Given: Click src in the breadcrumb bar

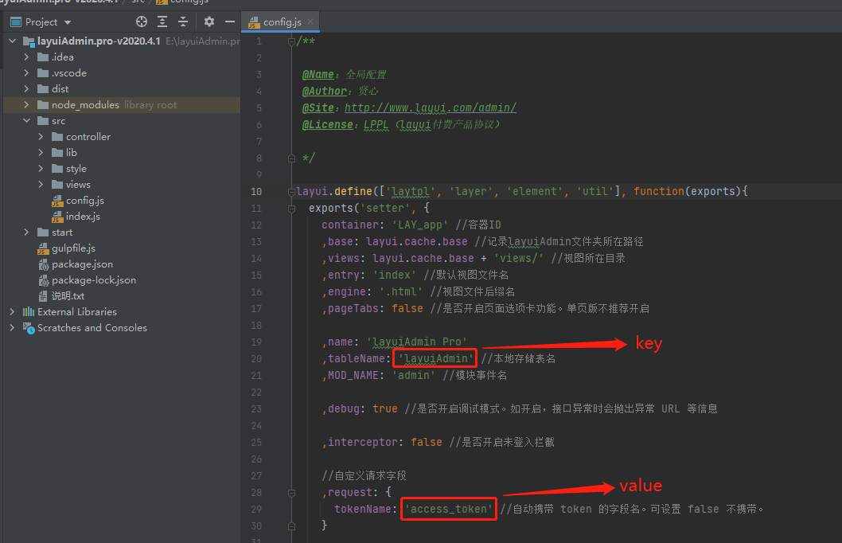Looking at the screenshot, I should [139, 2].
